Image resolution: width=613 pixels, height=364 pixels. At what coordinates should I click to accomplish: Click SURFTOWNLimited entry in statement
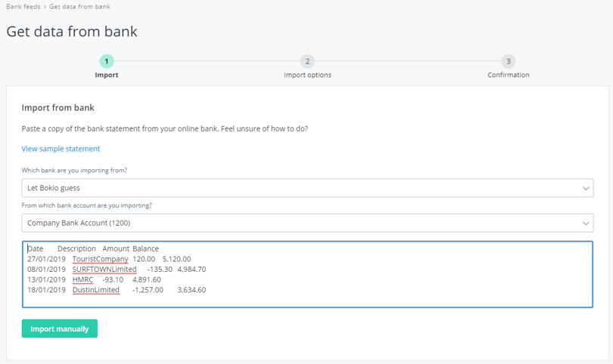[x=104, y=269]
